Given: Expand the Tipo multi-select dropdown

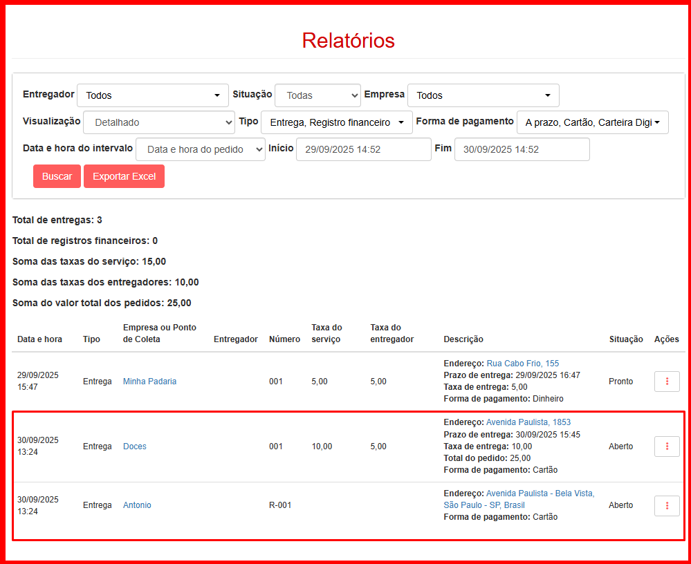Looking at the screenshot, I should pyautogui.click(x=336, y=122).
